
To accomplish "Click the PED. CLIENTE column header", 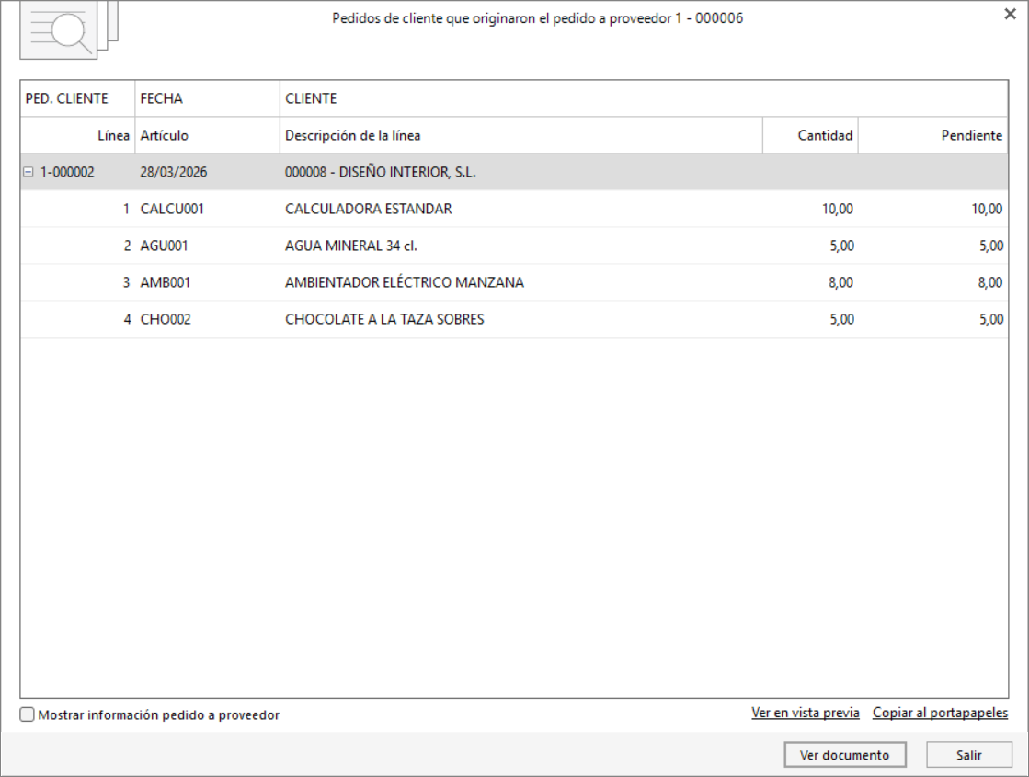I will 77,98.
